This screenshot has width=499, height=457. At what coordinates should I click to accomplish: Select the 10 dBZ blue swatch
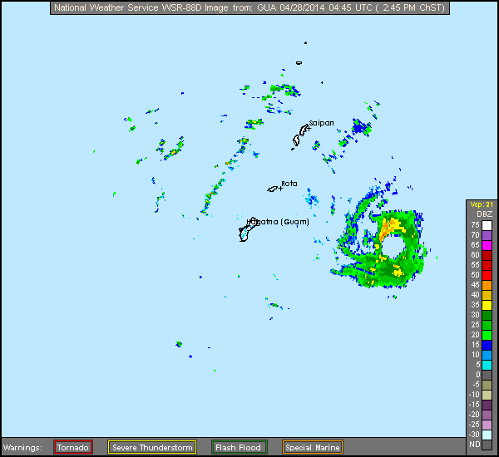point(487,355)
